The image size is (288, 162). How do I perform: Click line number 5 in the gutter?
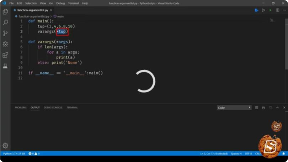21,42
